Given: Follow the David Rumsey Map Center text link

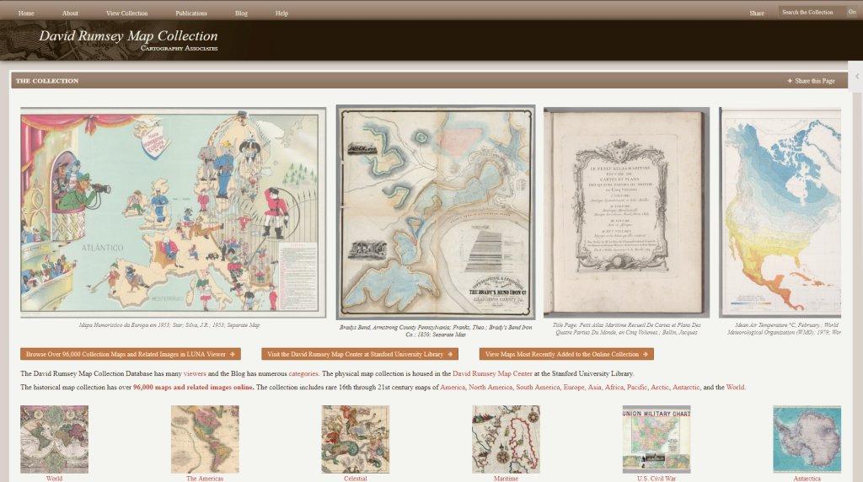Looking at the screenshot, I should pos(492,373).
